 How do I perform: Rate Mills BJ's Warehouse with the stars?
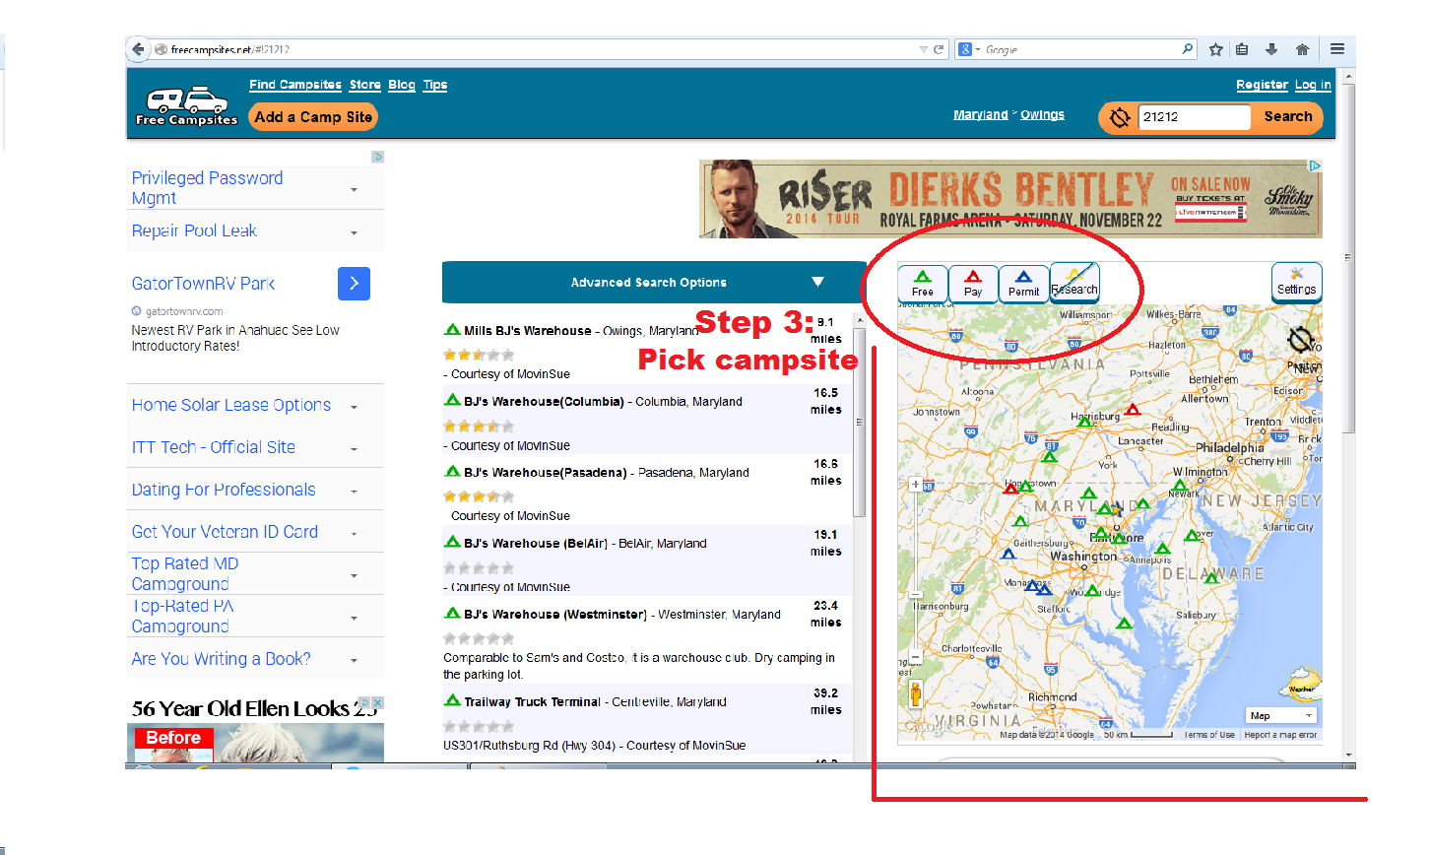(479, 355)
